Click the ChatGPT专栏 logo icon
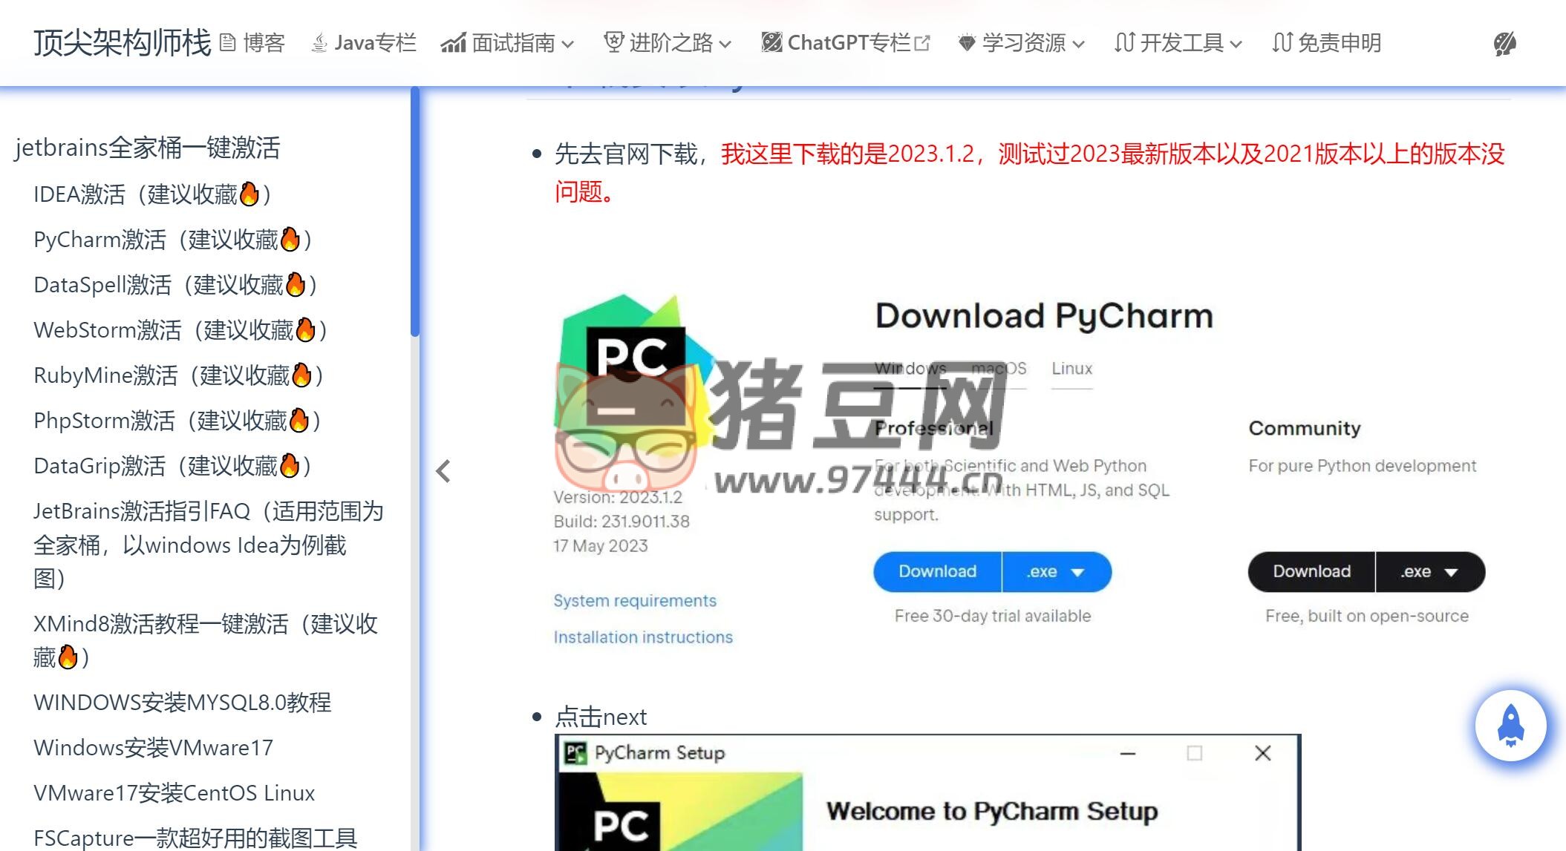Viewport: 1566px width, 851px height. [771, 43]
